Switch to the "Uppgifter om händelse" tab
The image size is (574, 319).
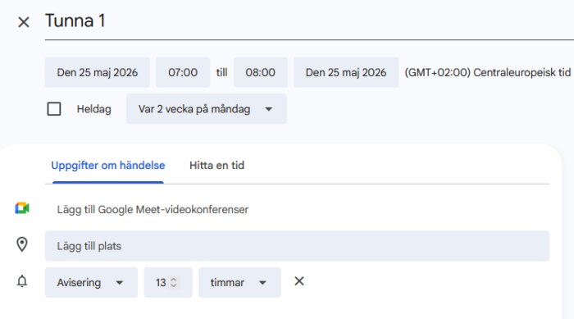click(108, 166)
